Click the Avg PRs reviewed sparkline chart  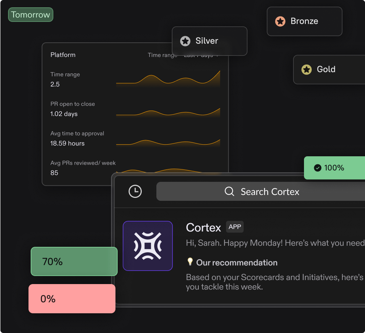168,170
